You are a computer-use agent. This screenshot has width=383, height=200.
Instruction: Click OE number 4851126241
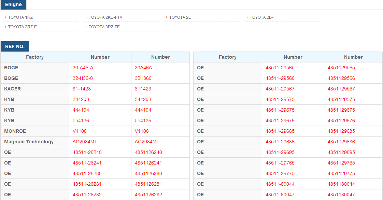148,163
